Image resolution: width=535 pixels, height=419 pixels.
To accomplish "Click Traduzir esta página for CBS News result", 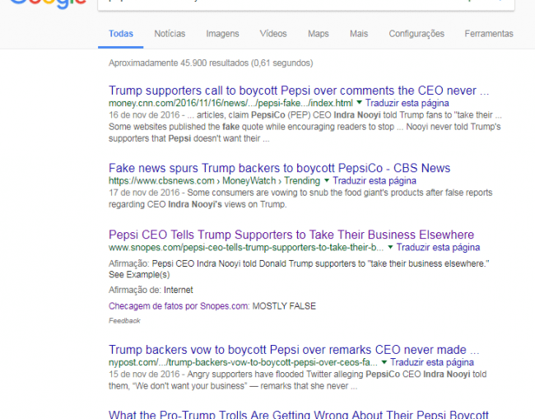I will (374, 180).
